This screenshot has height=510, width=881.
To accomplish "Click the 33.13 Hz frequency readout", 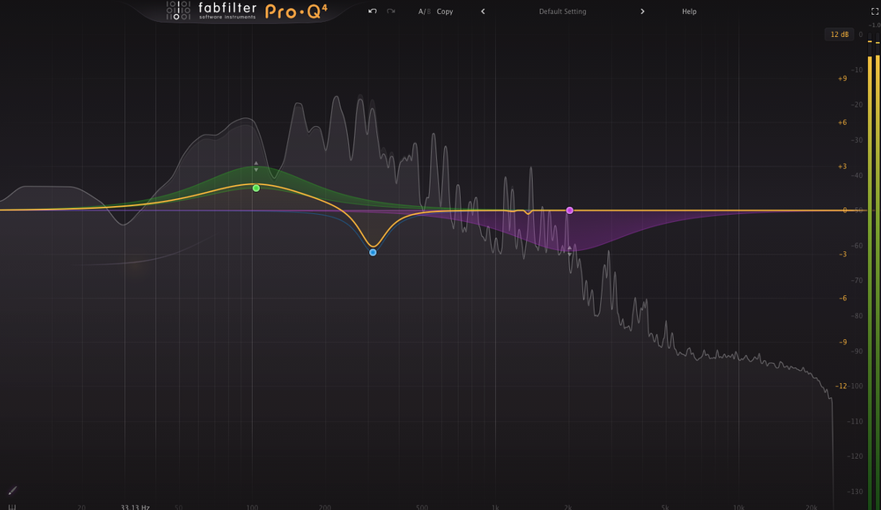I will [135, 506].
